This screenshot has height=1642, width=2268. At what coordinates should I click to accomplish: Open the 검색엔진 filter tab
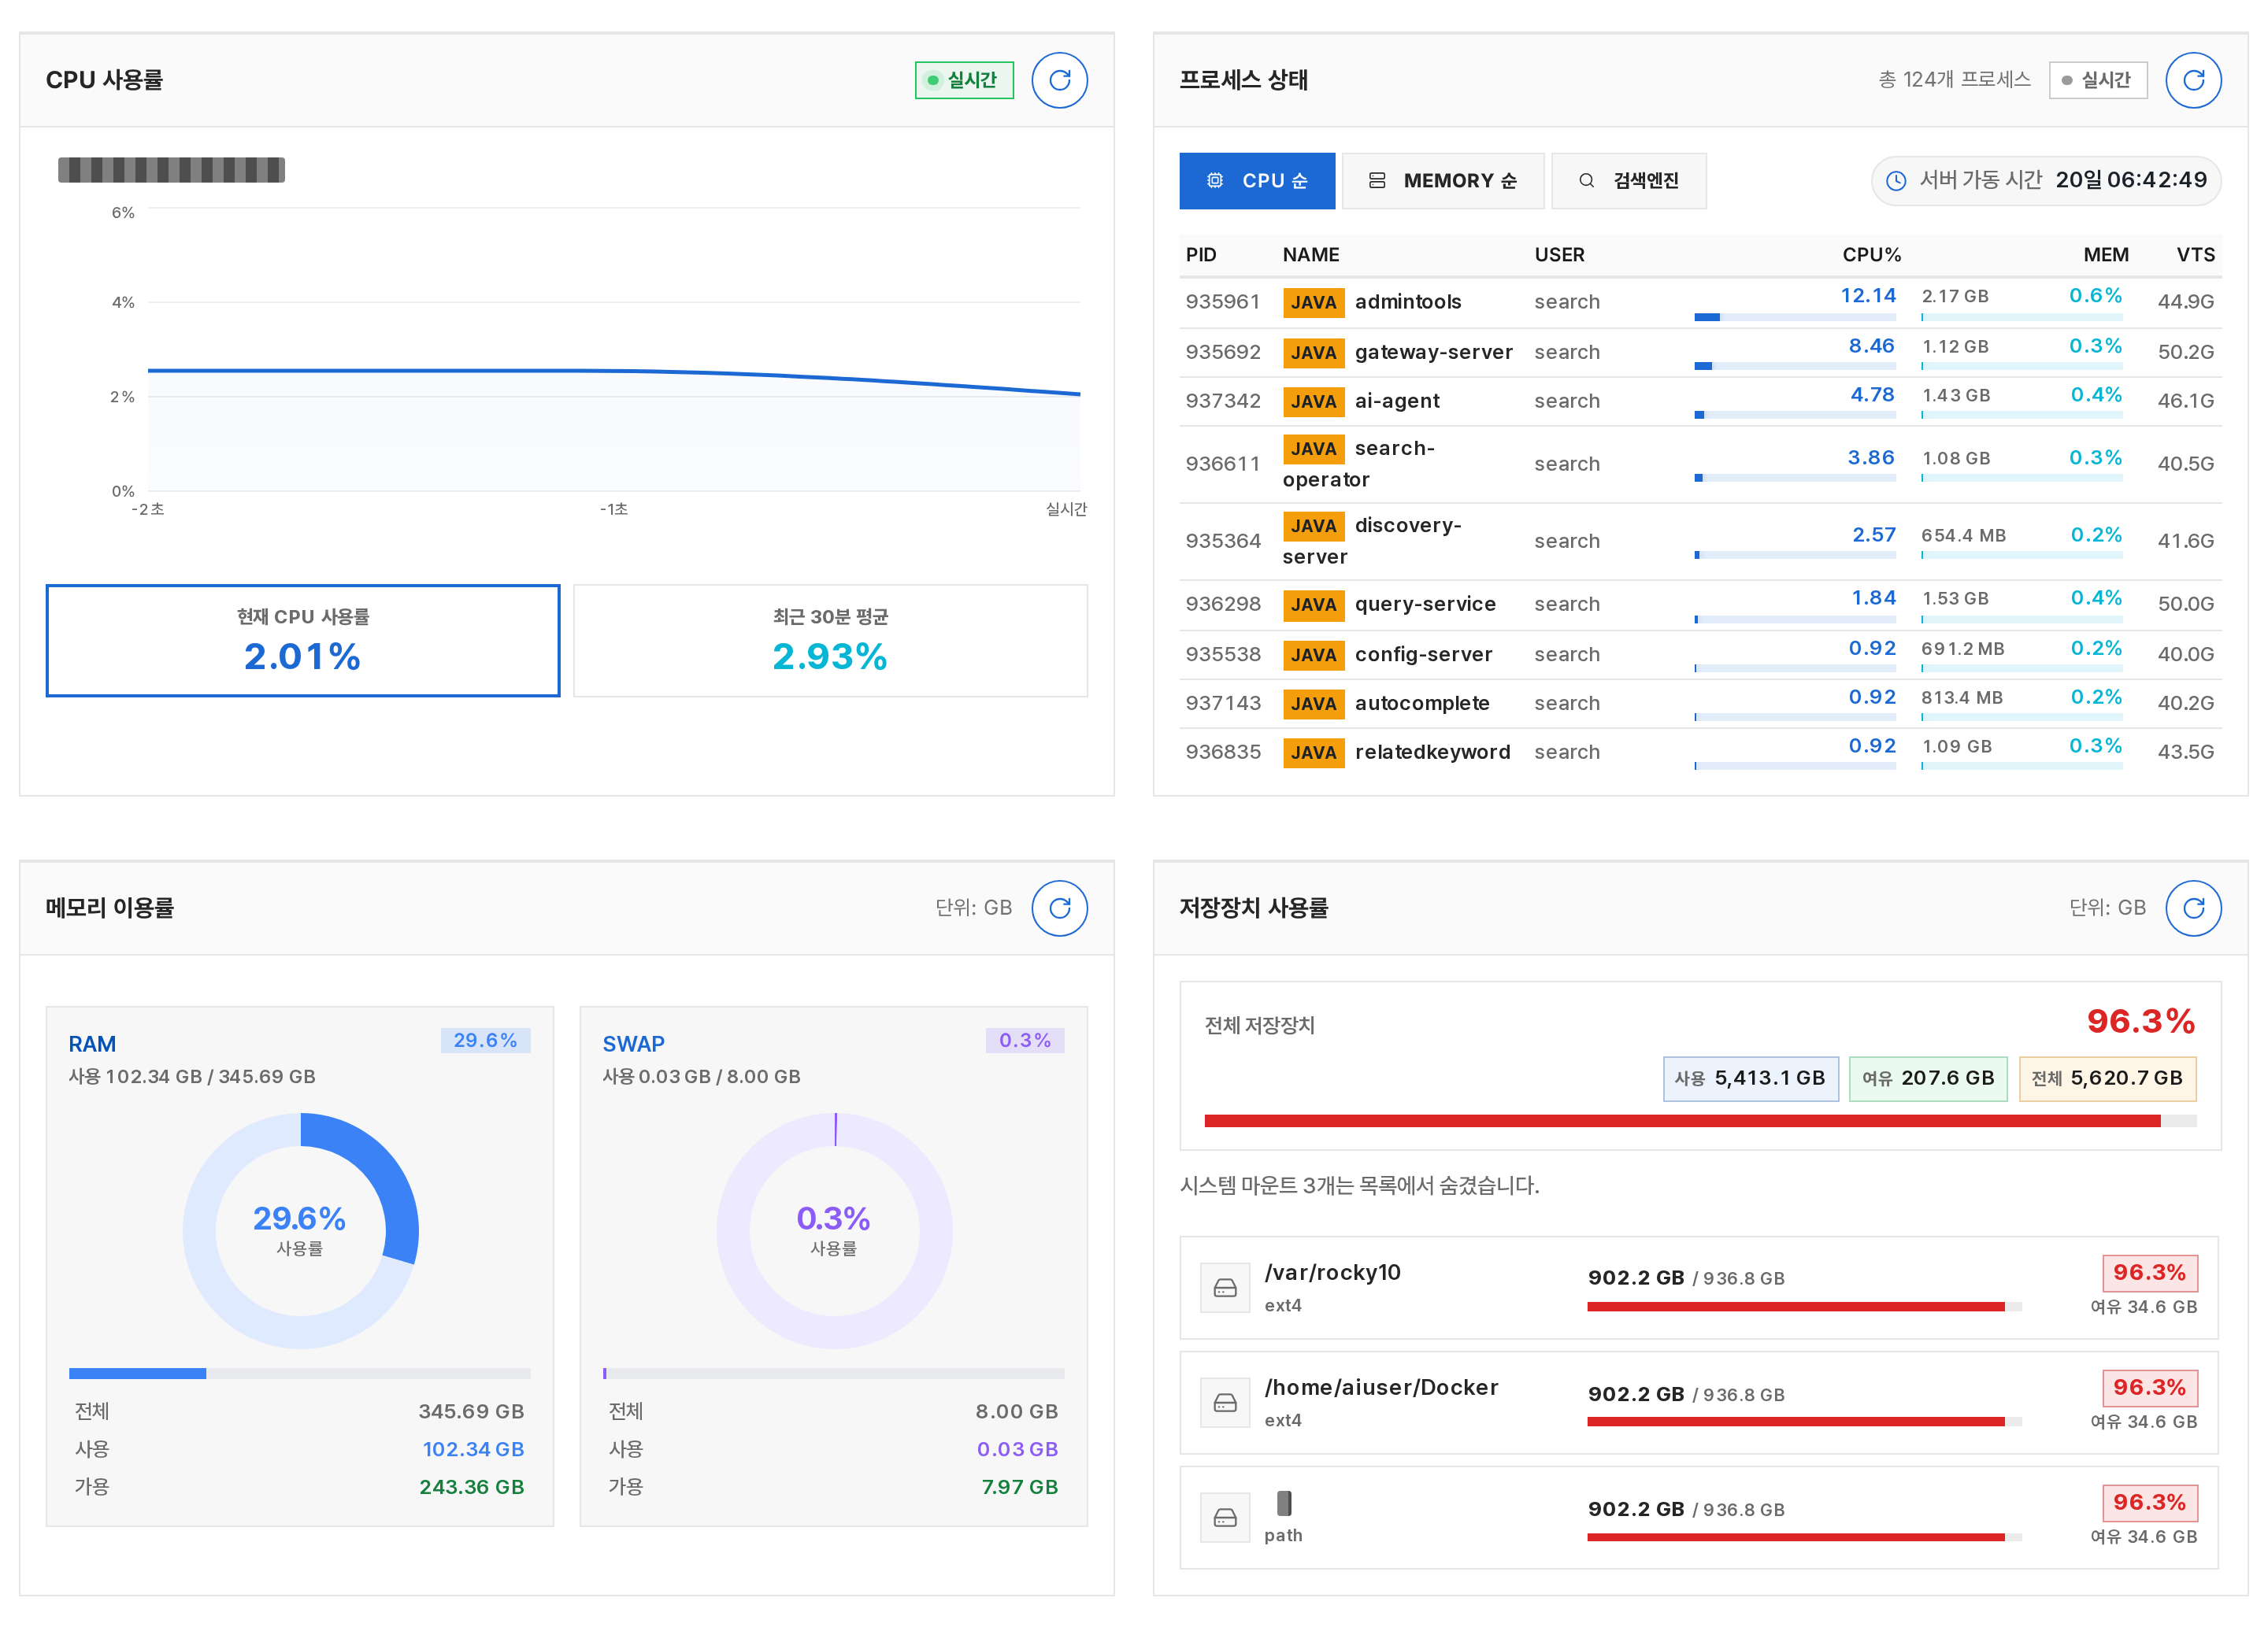click(x=1628, y=181)
